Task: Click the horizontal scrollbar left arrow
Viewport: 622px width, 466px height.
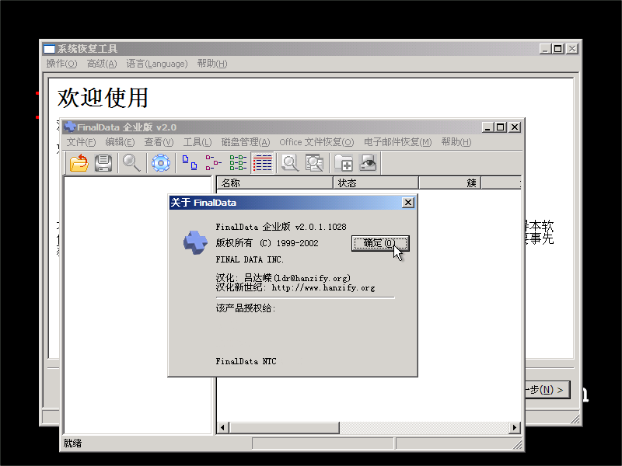Action: (222, 428)
